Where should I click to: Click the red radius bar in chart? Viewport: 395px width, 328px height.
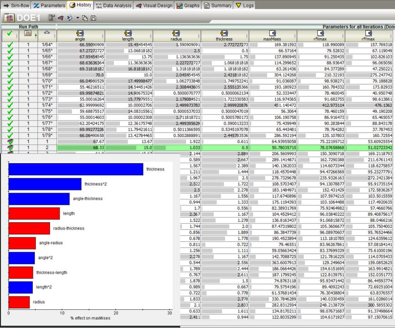click(x=19, y=302)
